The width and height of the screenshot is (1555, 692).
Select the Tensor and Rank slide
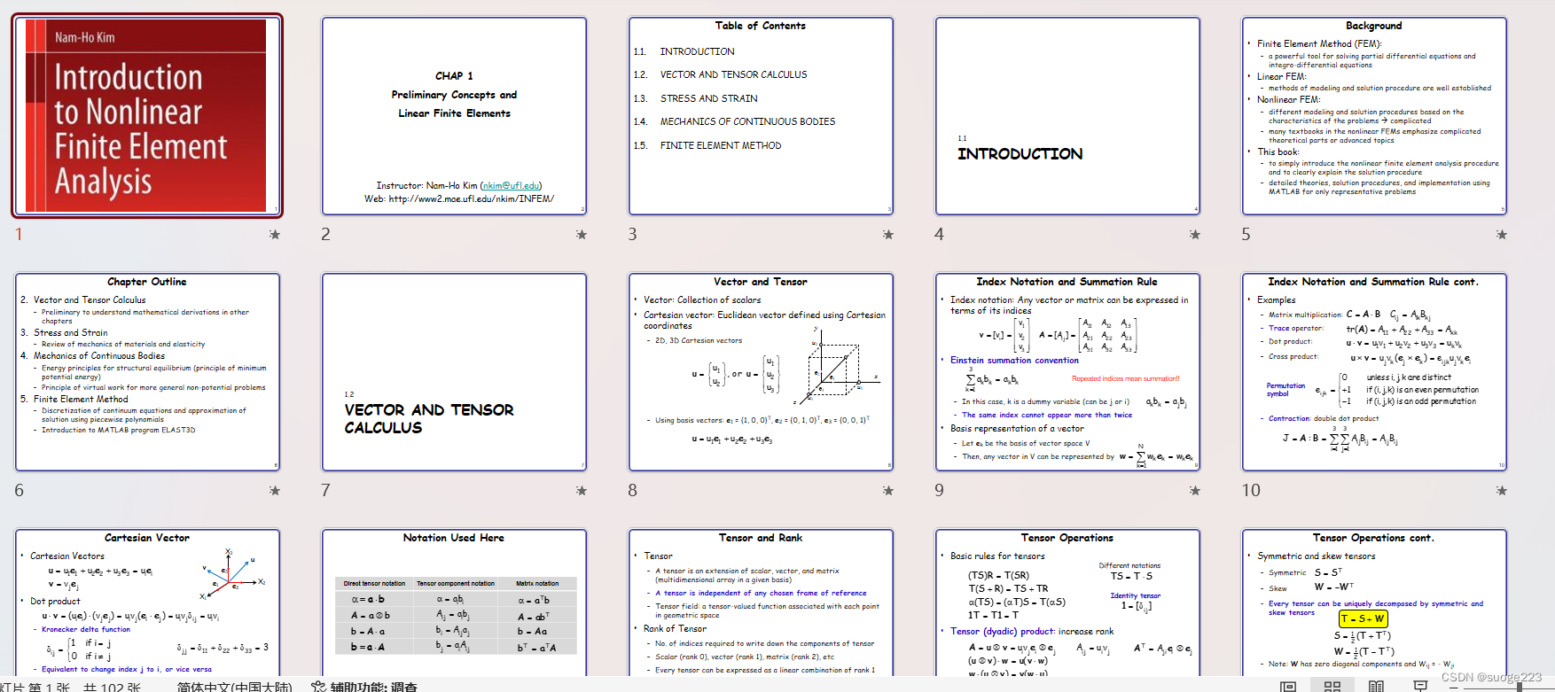(761, 603)
